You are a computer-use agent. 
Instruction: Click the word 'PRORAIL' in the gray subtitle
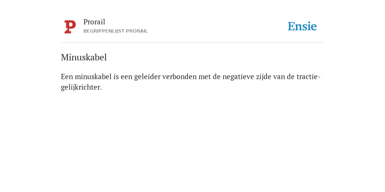(137, 31)
